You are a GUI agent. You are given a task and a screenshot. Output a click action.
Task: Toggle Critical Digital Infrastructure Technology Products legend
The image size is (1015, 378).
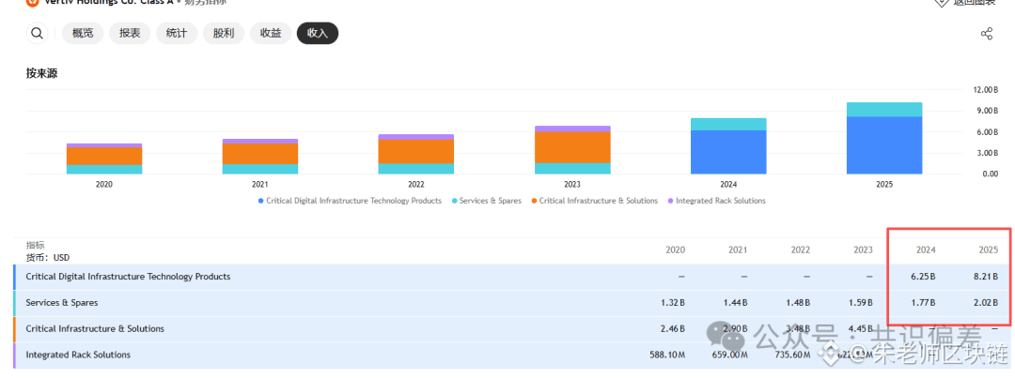pyautogui.click(x=350, y=201)
